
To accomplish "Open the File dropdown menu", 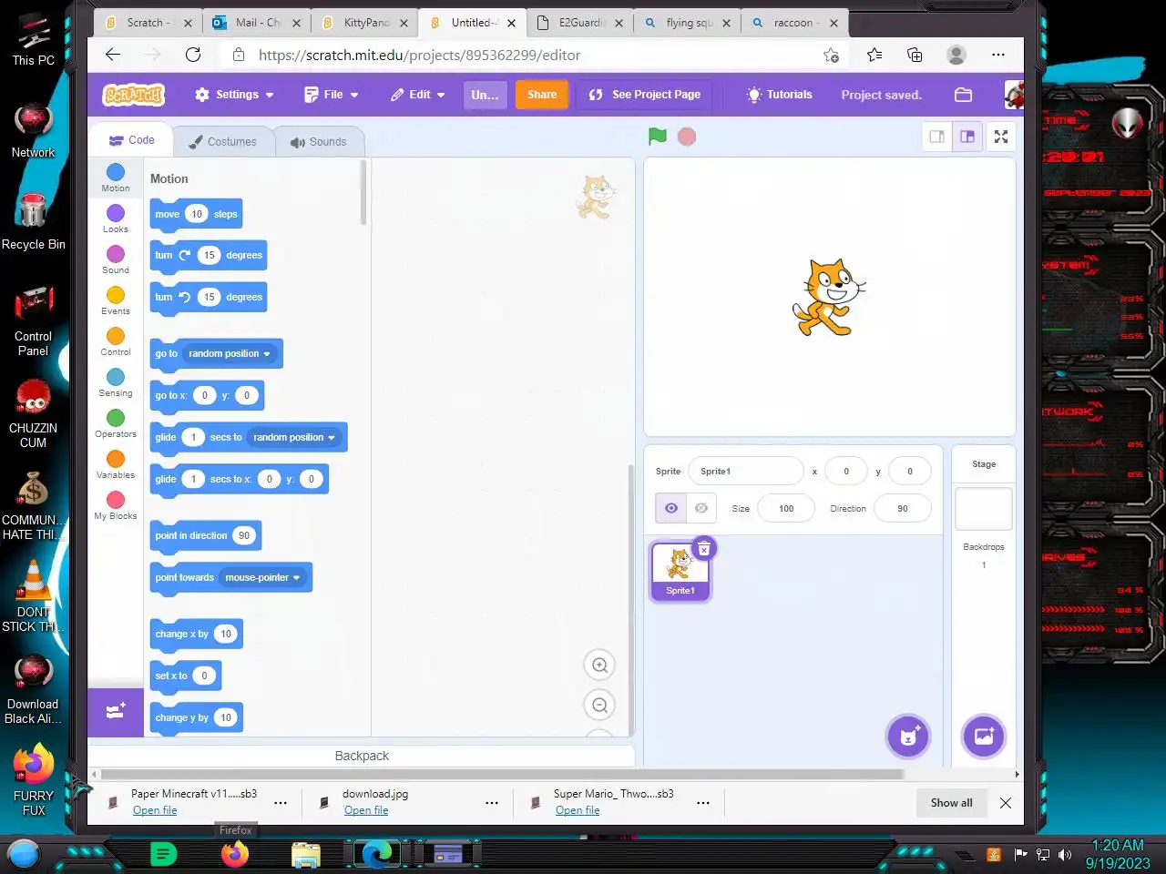I will coord(332,95).
